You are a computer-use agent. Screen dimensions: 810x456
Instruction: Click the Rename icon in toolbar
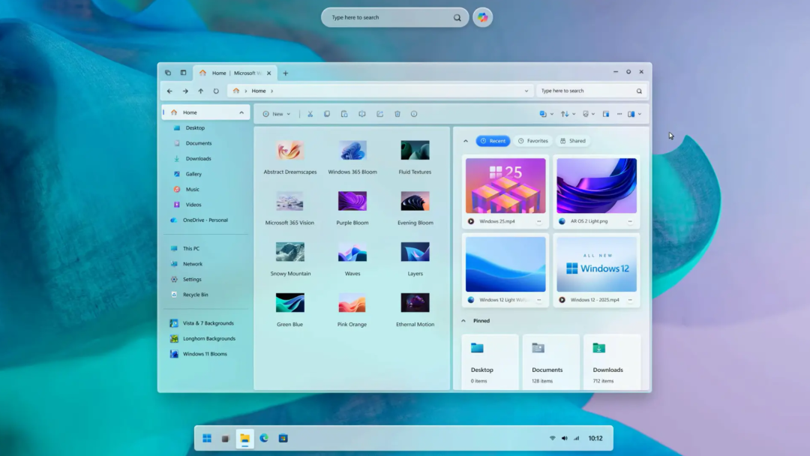362,114
